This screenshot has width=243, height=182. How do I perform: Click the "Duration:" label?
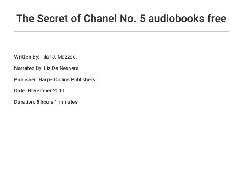click(25, 102)
